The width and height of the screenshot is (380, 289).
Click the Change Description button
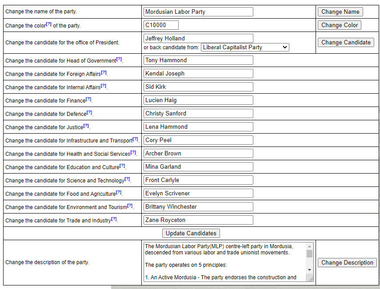347,263
